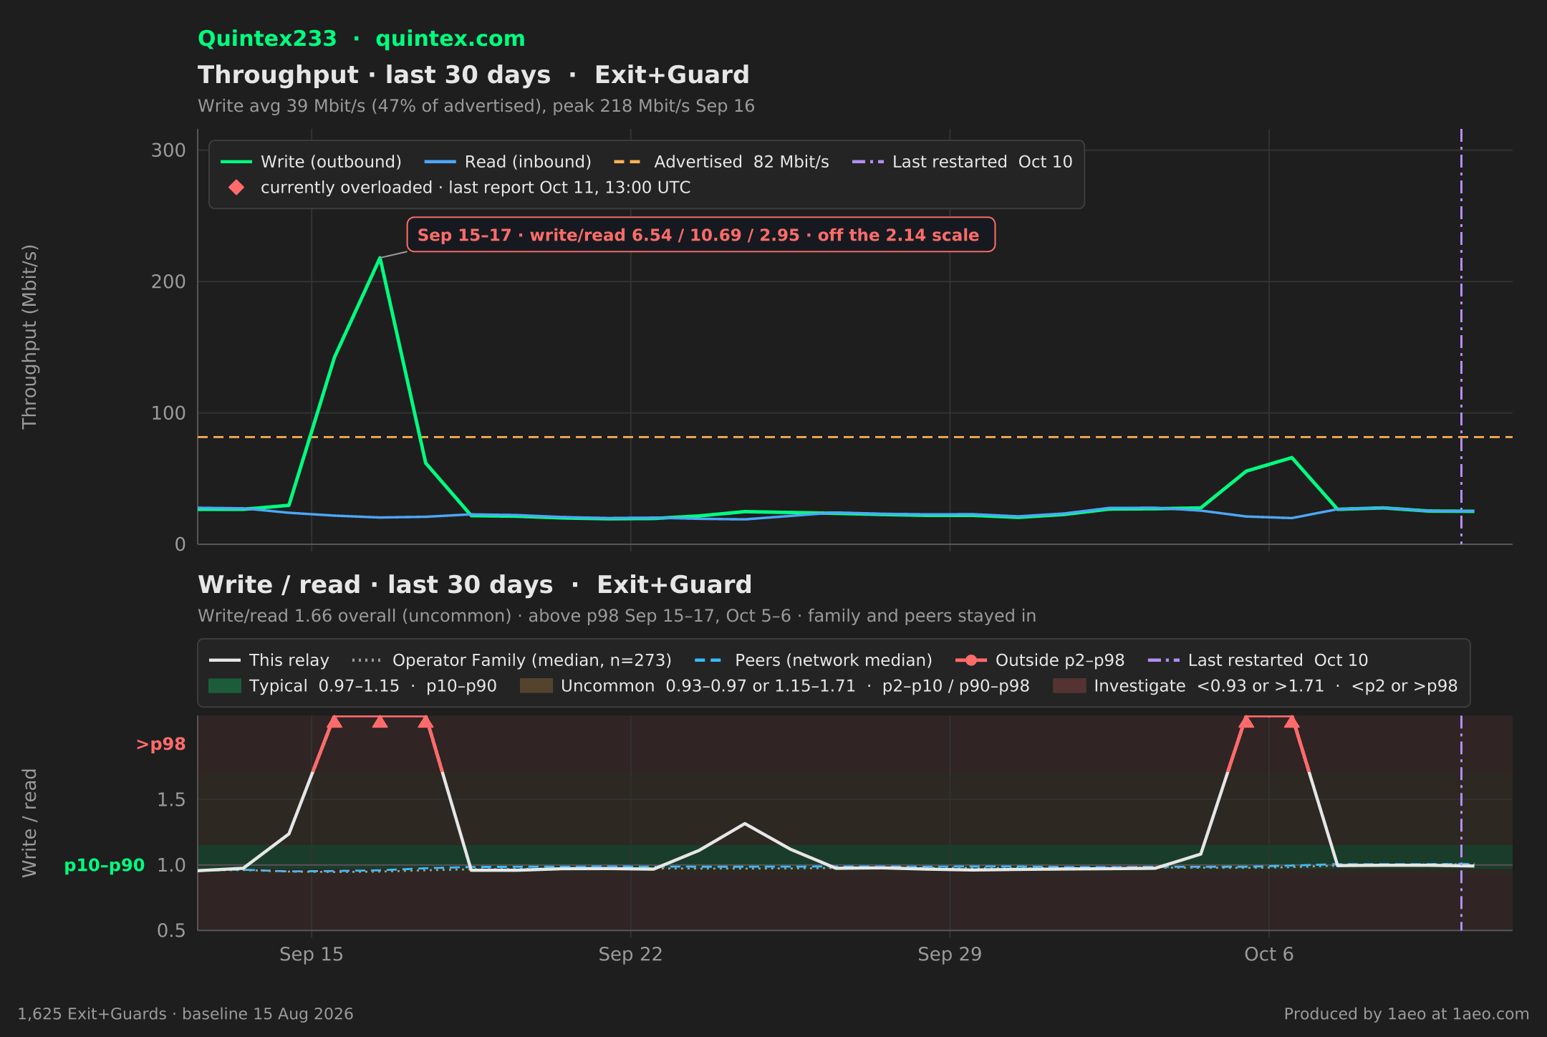Click the Outside p2–p98 legend entry
1547x1037 pixels.
[1040, 660]
